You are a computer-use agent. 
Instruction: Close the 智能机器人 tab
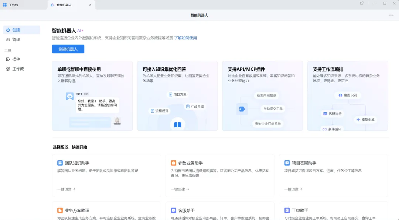pos(90,5)
